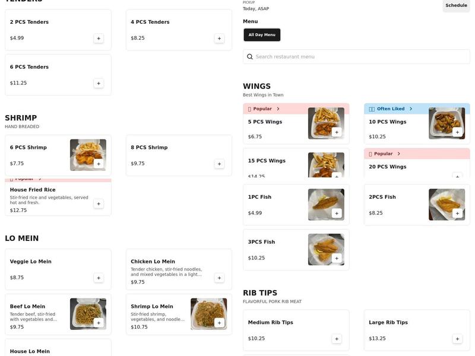Screen dimensions: 475x356
Task: Open the Schedule pickup button
Action: [456, 5]
